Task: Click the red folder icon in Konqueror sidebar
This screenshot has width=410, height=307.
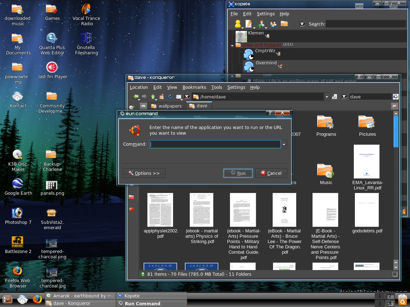Action: [x=132, y=197]
